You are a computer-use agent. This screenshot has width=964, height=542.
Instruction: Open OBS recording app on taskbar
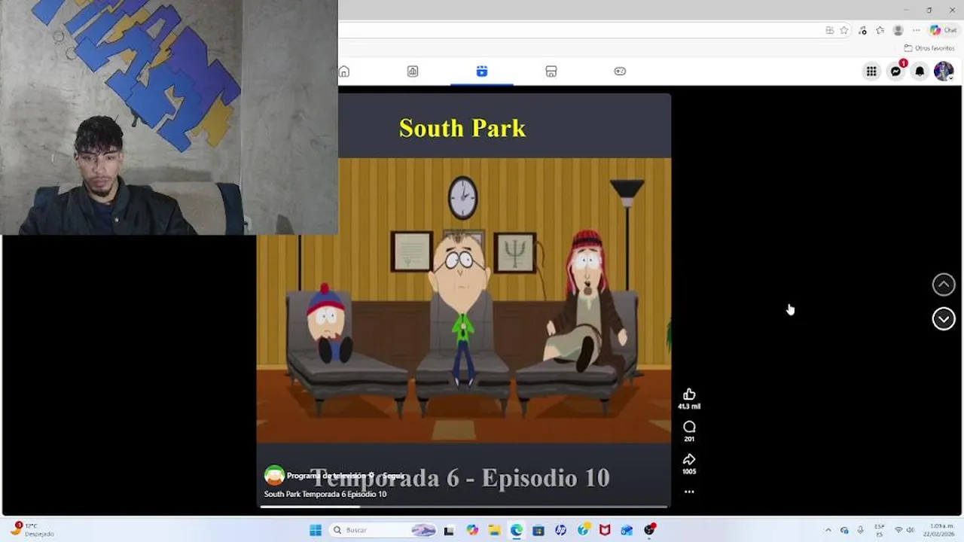pyautogui.click(x=649, y=530)
